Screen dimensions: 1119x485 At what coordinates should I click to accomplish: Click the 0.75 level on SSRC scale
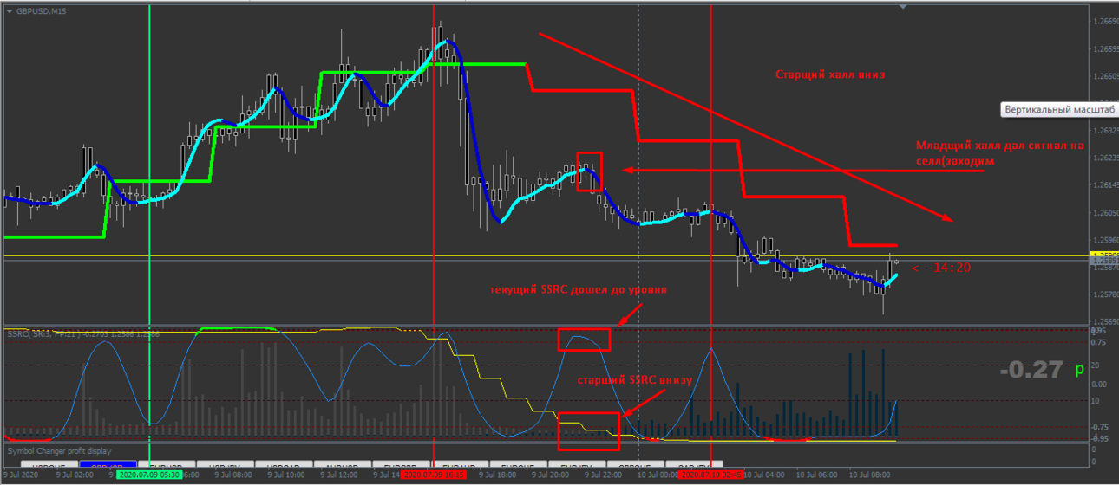[x=1098, y=343]
